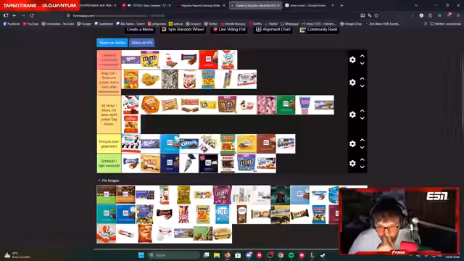The height and width of the screenshot is (261, 464).
Task: Click the browser reload icon
Action: pyautogui.click(x=32, y=15)
